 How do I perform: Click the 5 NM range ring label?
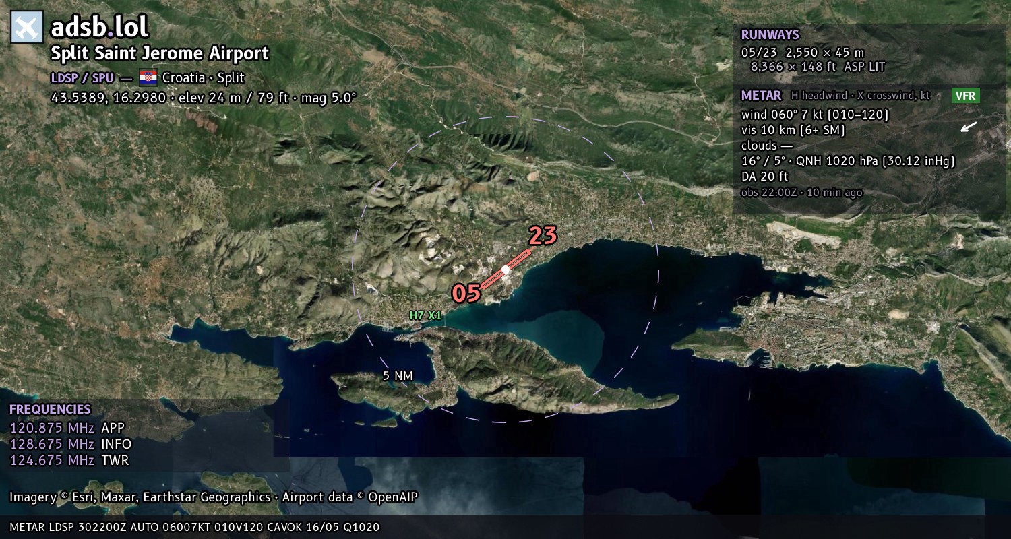[x=398, y=376]
